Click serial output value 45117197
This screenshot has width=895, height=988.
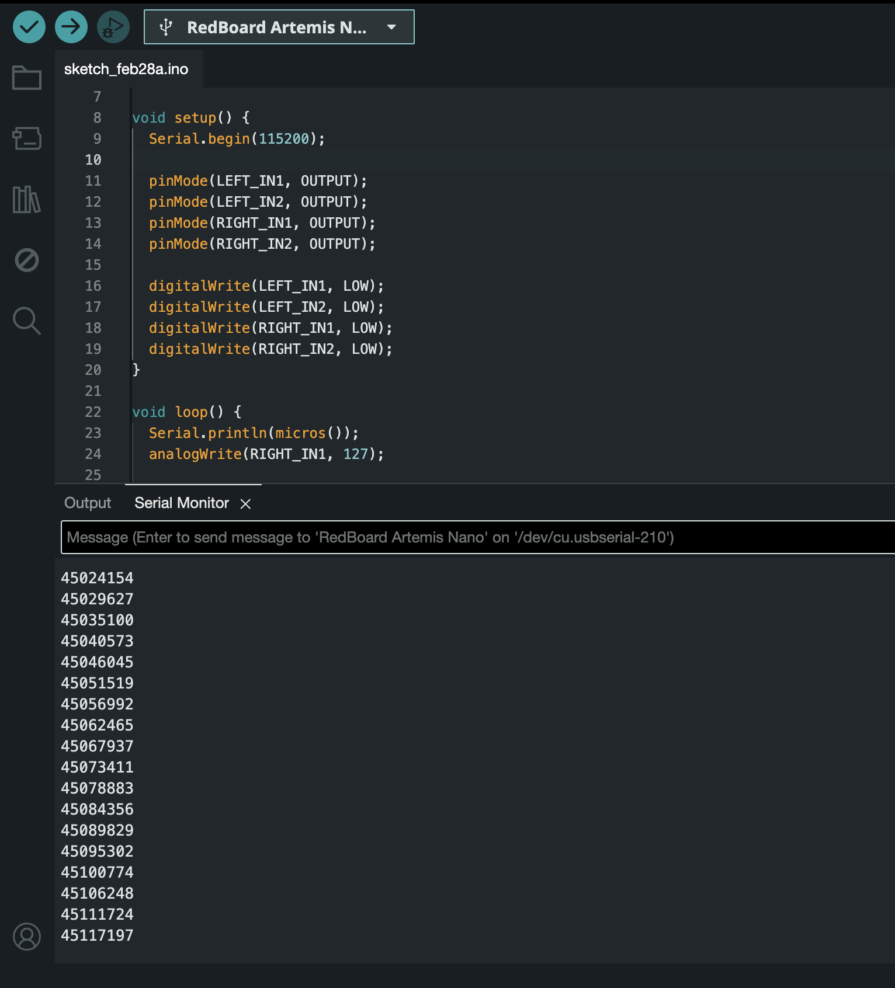coord(98,935)
